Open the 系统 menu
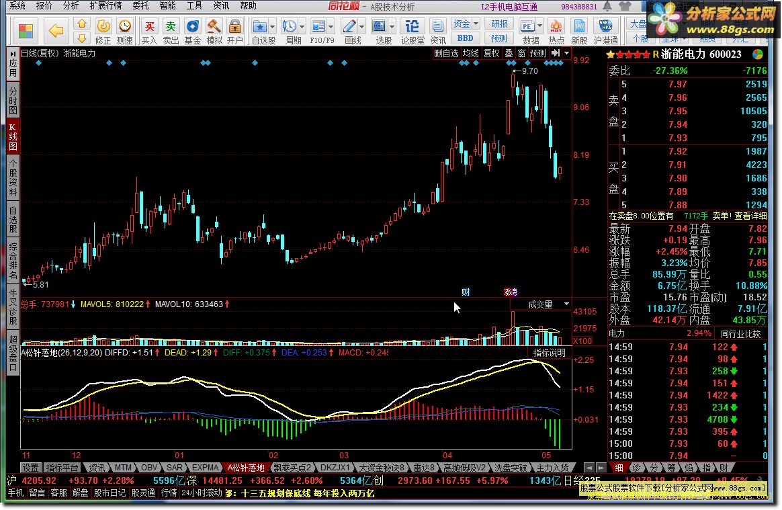The image size is (782, 510). click(x=17, y=5)
